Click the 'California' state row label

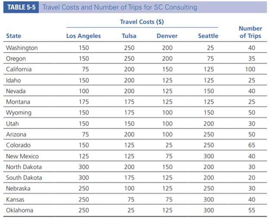coord(19,69)
